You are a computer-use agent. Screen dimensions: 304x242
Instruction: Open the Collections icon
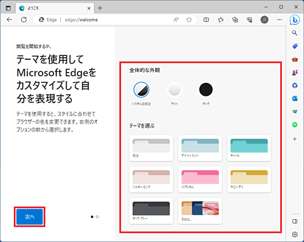[x=235, y=19]
